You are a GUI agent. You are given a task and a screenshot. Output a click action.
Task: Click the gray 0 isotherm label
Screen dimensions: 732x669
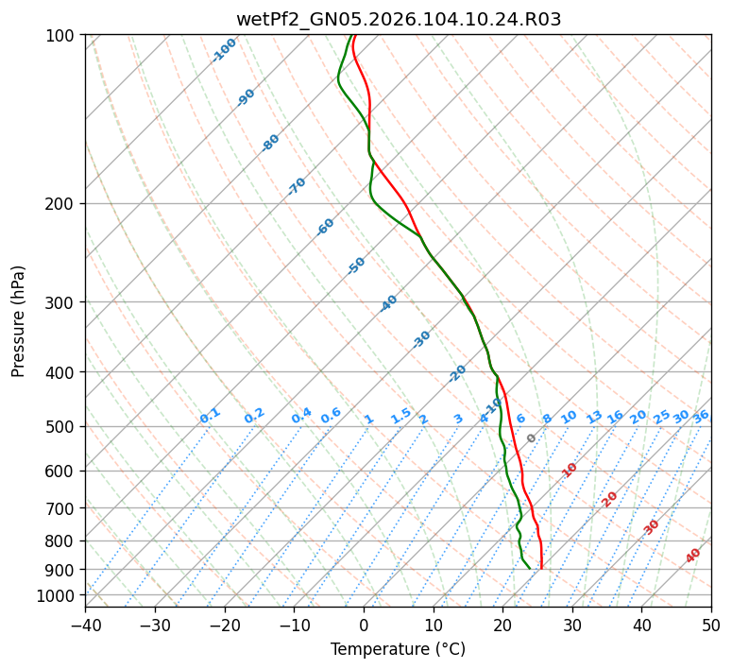[x=532, y=438]
